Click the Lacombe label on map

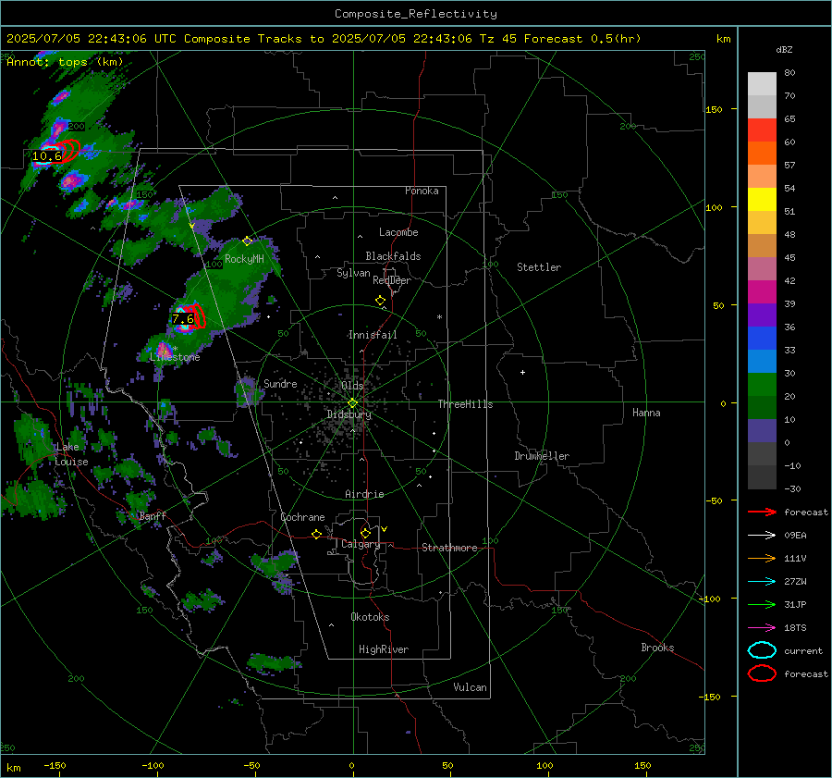[398, 232]
